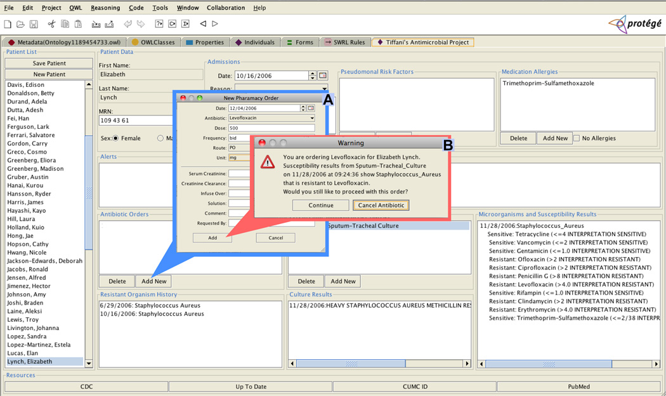Viewport: 666px width, 396px height.
Task: Click the forward navigation triangle in toolbar
Action: (x=215, y=24)
